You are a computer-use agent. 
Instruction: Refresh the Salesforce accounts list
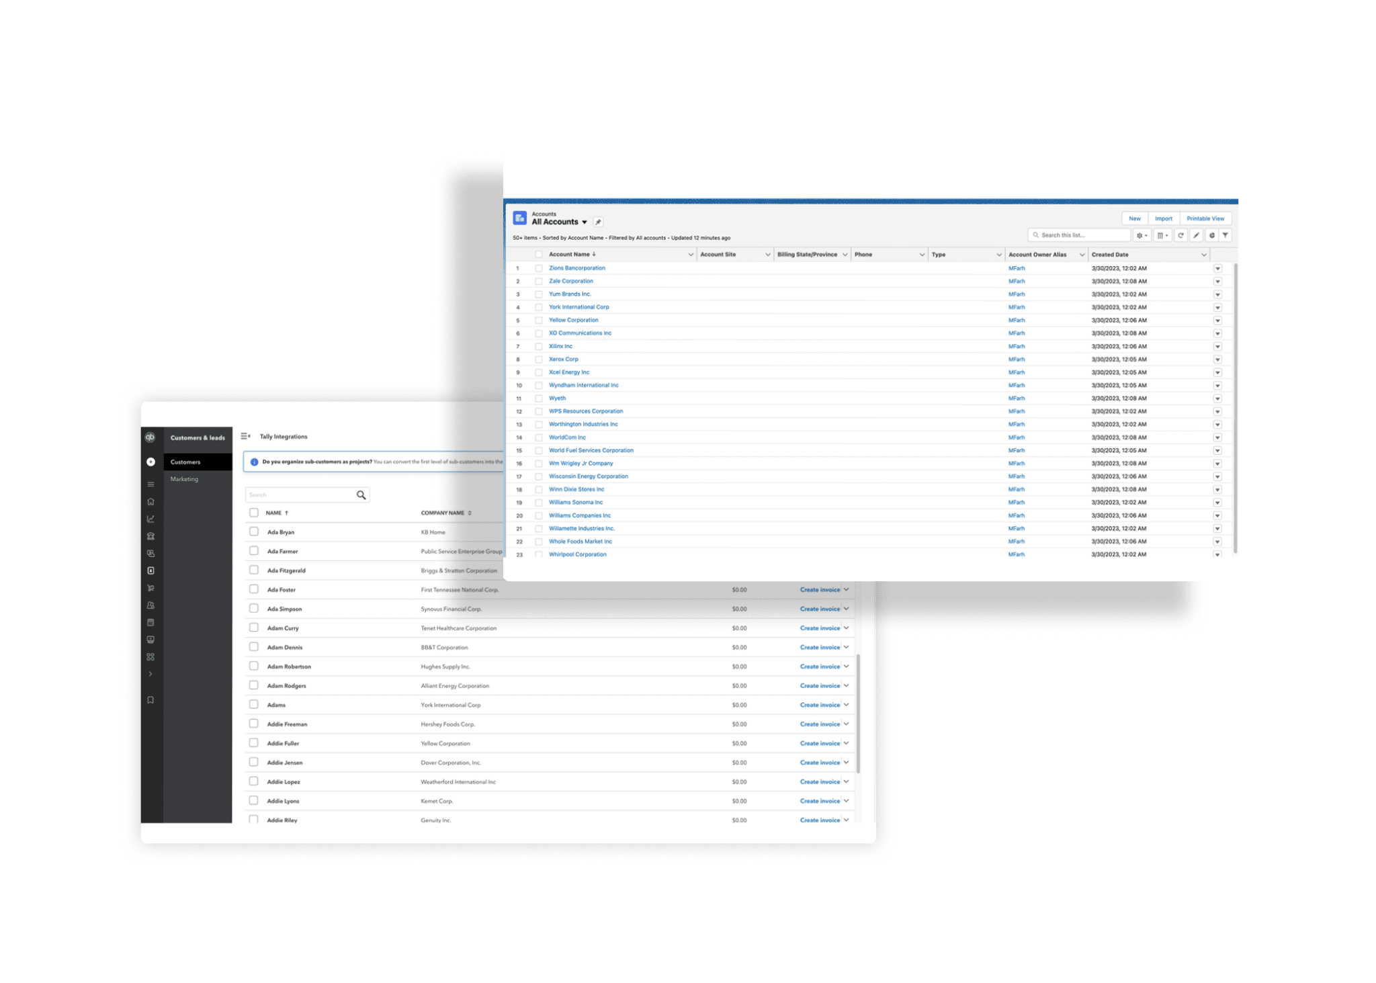point(1180,235)
